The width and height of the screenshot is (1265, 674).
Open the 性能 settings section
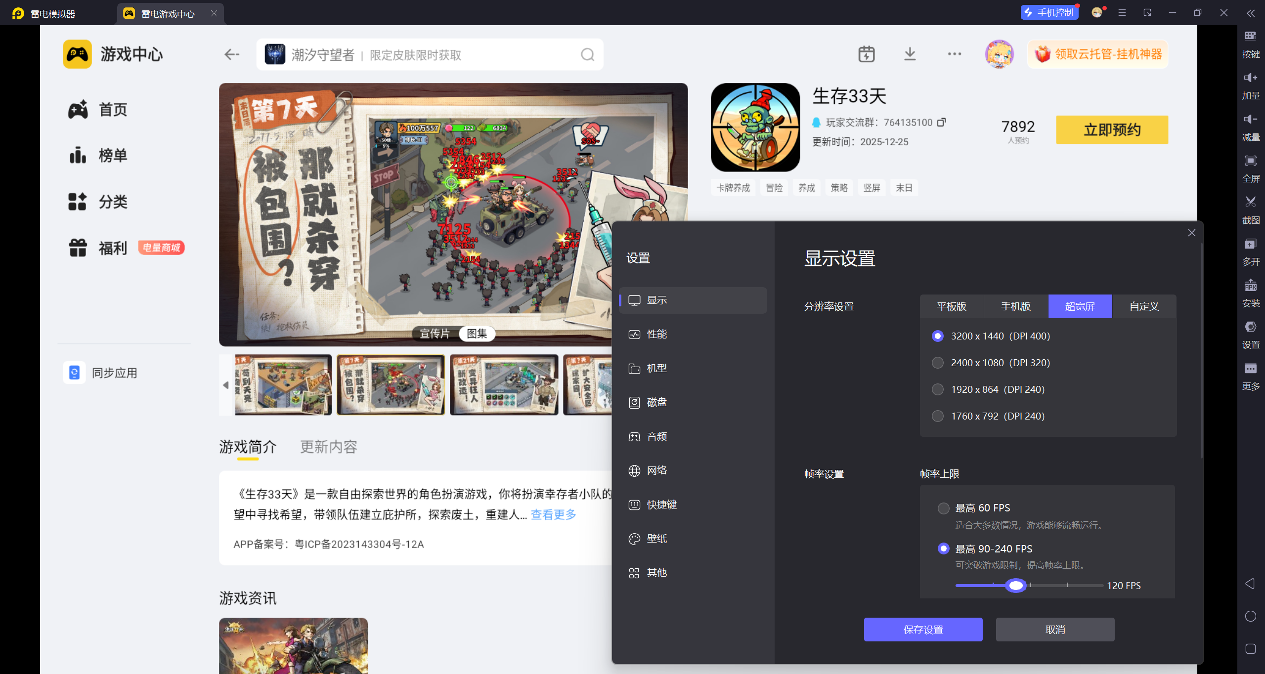(656, 335)
